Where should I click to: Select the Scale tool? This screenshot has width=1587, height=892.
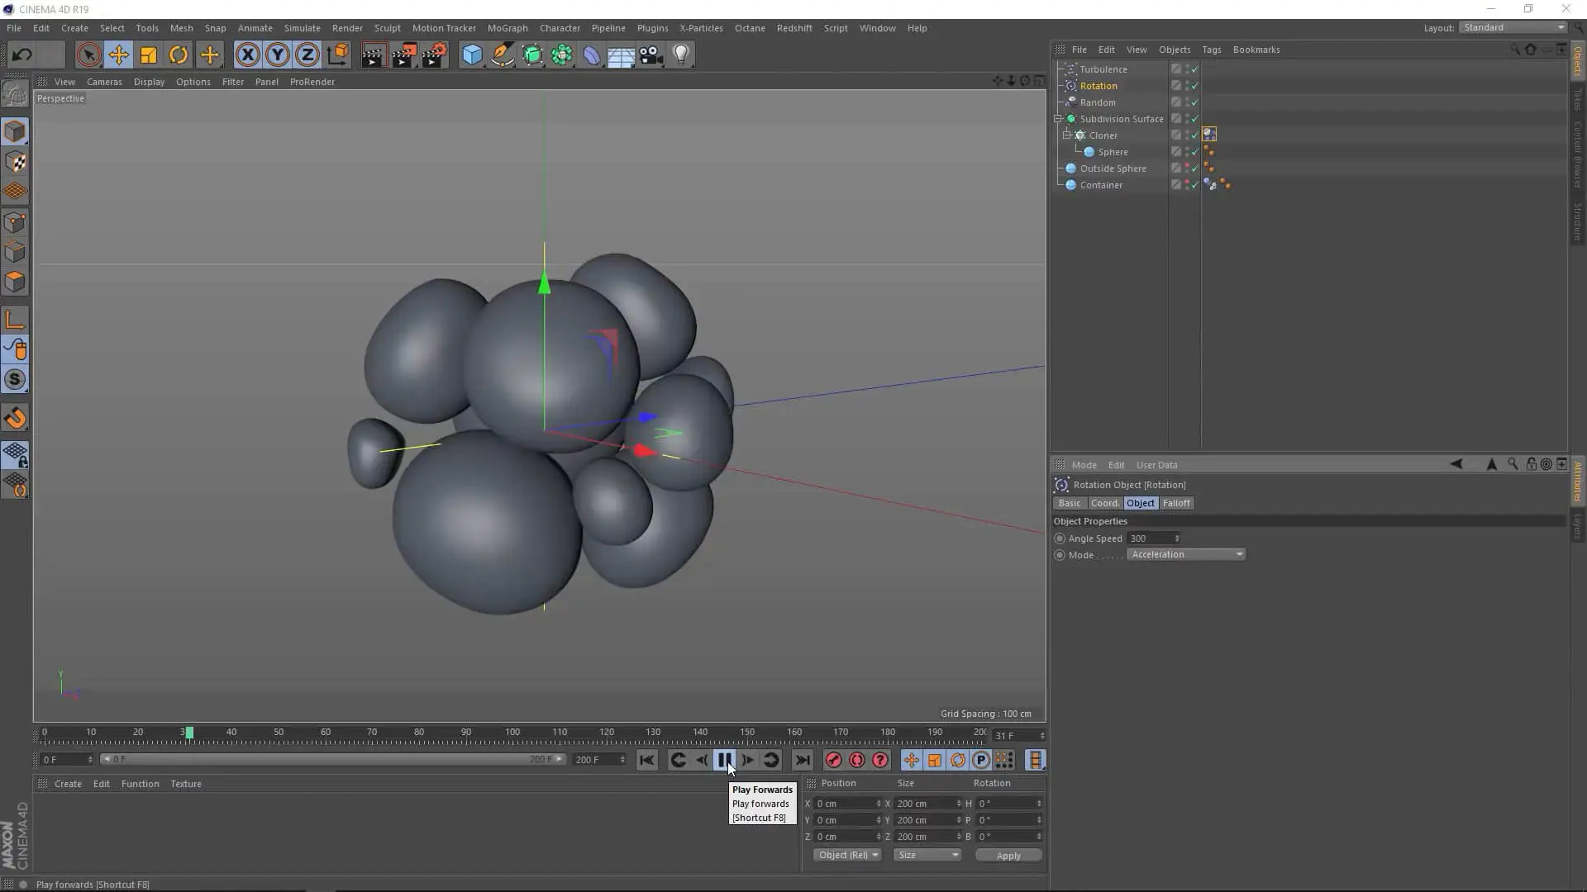[149, 55]
